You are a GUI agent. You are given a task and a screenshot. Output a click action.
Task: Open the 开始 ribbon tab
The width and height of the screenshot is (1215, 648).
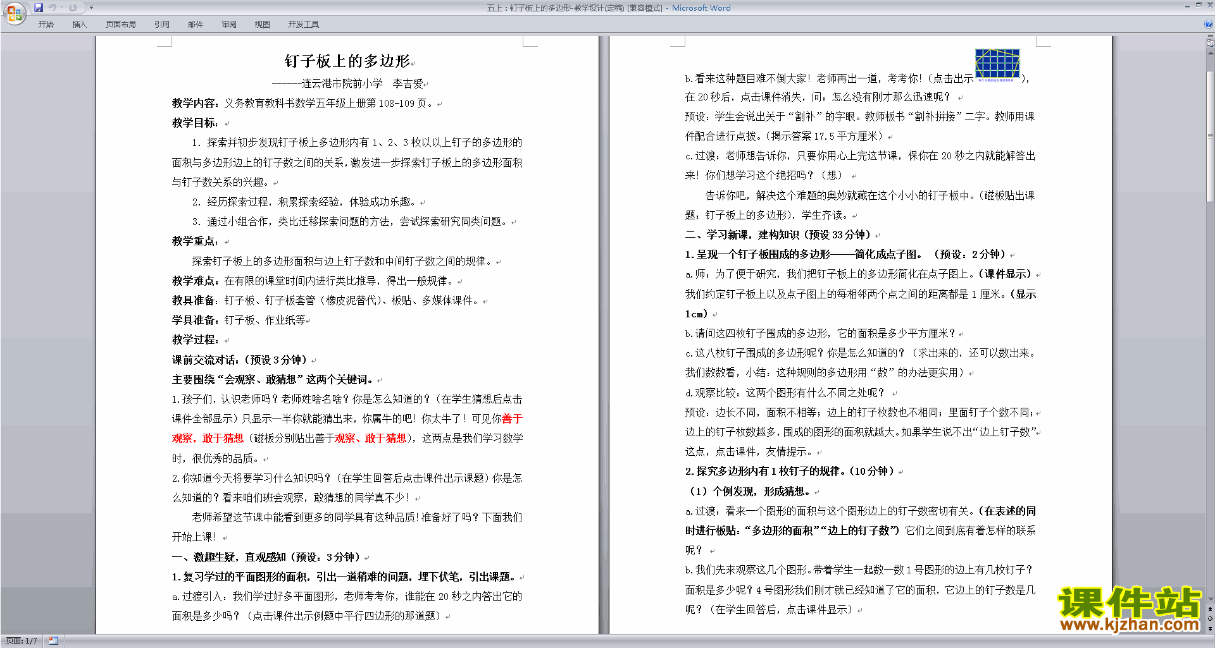[46, 24]
